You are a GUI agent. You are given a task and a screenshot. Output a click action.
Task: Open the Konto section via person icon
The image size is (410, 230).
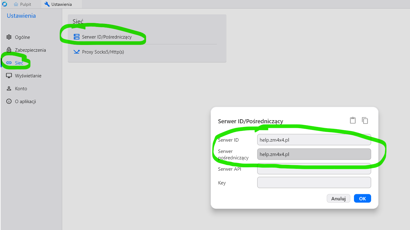(9, 89)
